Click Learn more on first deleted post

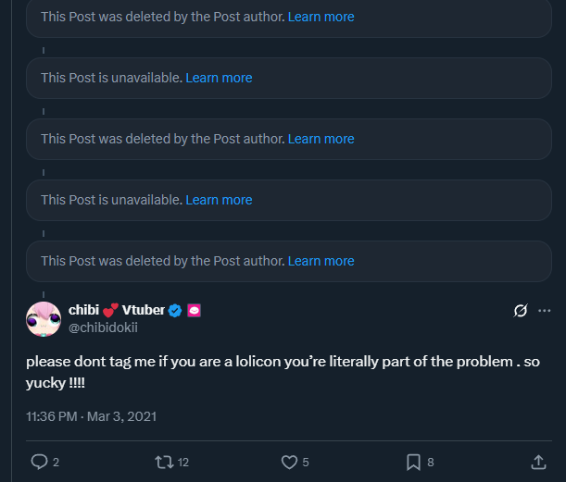(321, 17)
